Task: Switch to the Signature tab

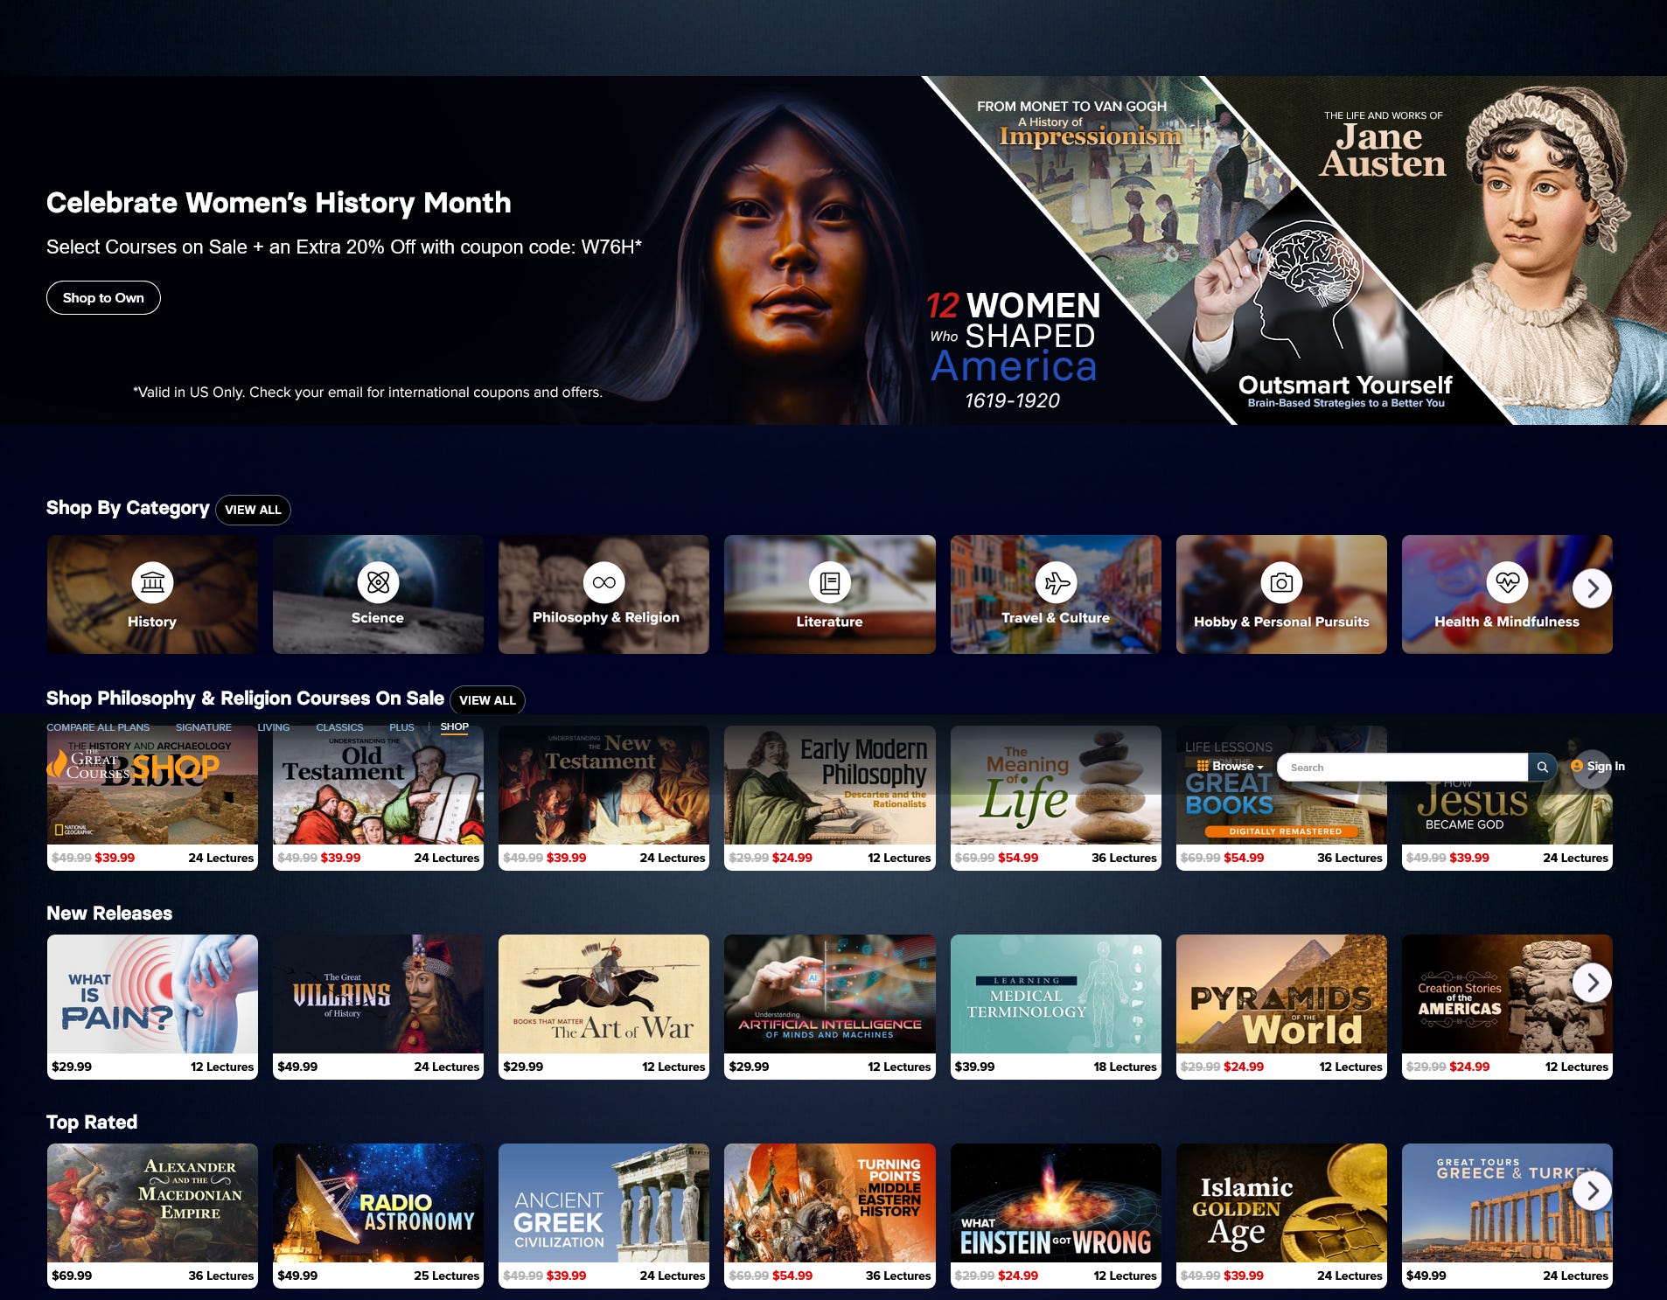Action: coord(204,727)
